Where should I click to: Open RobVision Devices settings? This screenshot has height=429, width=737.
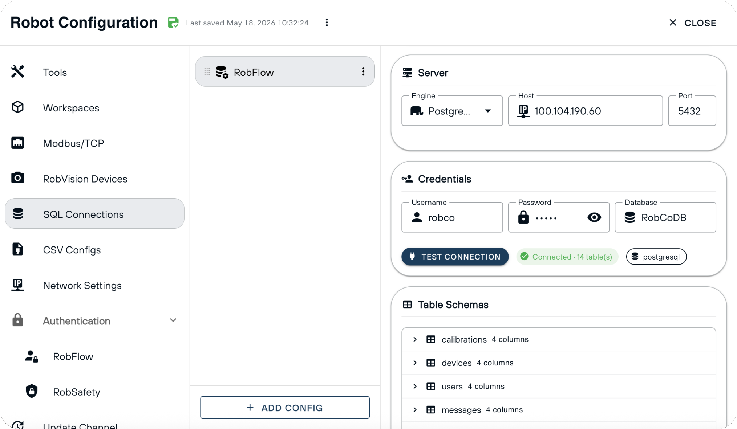(94, 179)
